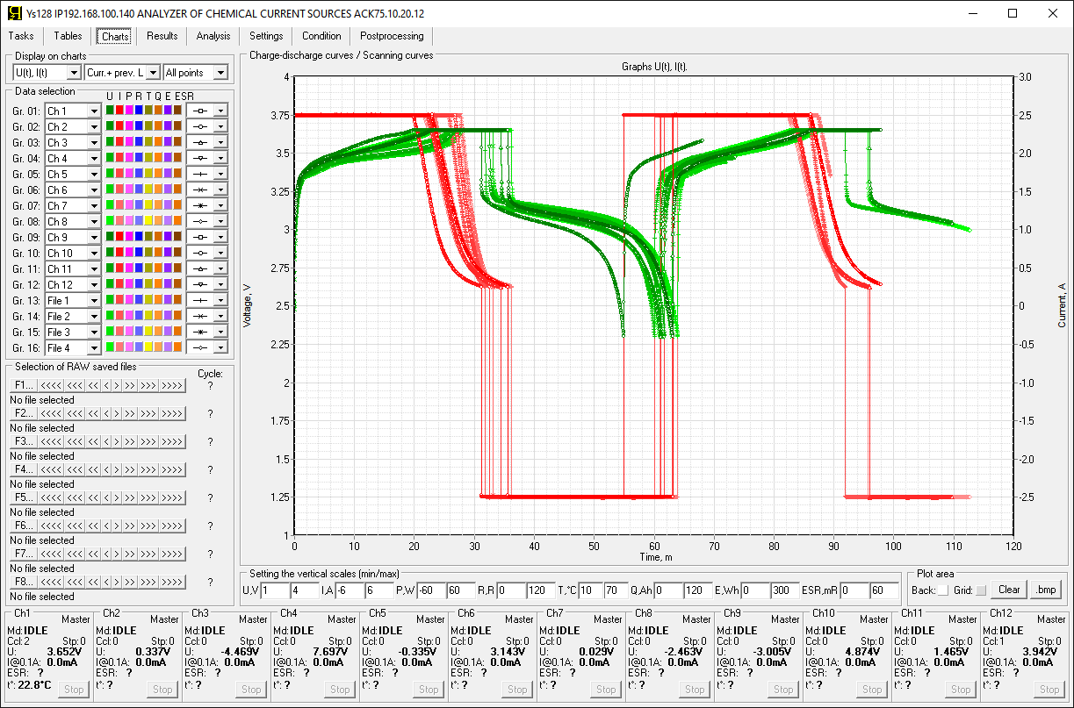Expand the Gr. 13 File 1 source dropdown
The width and height of the screenshot is (1074, 708).
coord(94,301)
